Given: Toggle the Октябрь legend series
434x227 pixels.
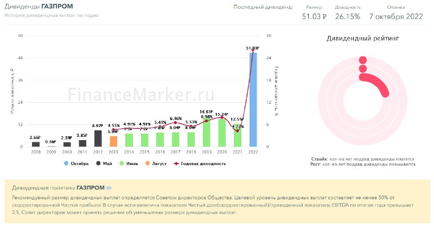Looking at the screenshot, I should [x=76, y=163].
